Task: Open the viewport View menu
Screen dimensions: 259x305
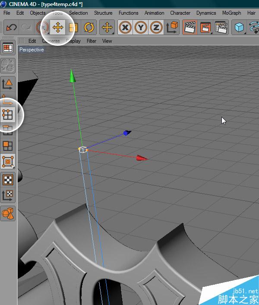Action: [x=107, y=41]
